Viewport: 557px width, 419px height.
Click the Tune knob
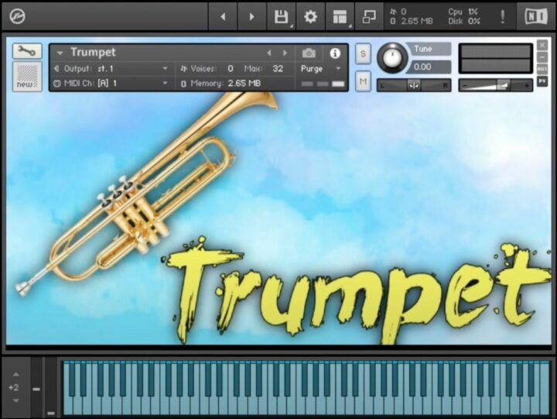coord(393,59)
